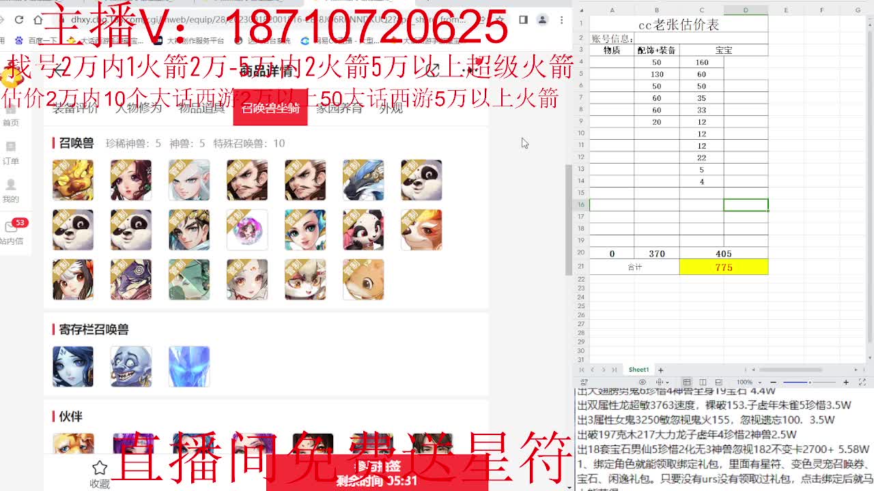
Task: Click the yellow total cell 775
Action: (x=724, y=267)
